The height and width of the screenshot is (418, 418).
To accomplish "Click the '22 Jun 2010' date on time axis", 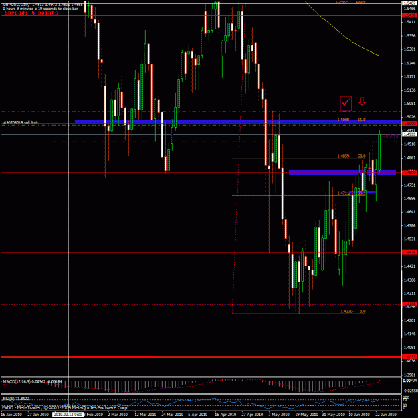I will point(386,415).
